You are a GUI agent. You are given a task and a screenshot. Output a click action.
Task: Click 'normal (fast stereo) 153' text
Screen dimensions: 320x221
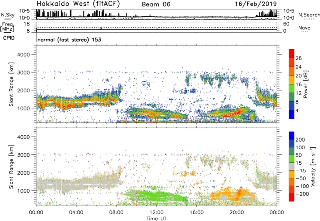coord(69,39)
